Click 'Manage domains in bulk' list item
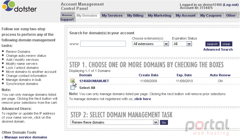Screen dimensions: 240x139 coord(24,80)
